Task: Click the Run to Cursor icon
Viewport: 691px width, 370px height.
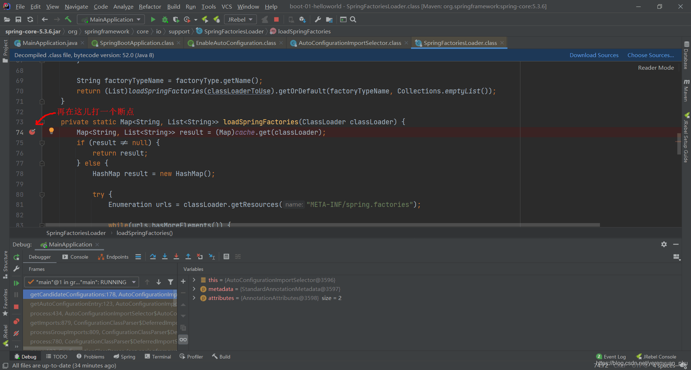Action: (x=212, y=256)
